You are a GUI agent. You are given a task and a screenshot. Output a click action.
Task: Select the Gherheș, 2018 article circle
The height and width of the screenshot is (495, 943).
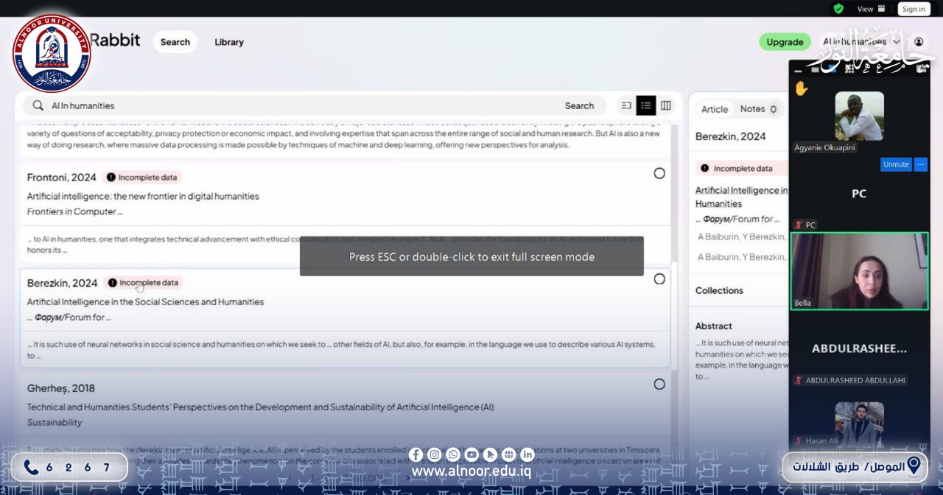tap(659, 384)
